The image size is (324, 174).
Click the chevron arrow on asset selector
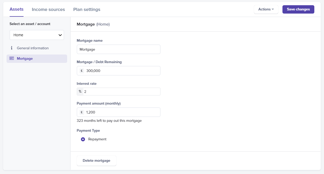[60, 35]
